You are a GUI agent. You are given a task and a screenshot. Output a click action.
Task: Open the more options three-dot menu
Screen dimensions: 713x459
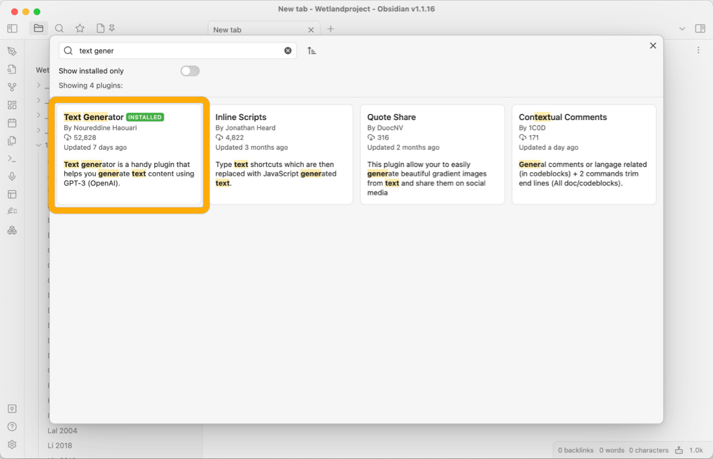698,50
